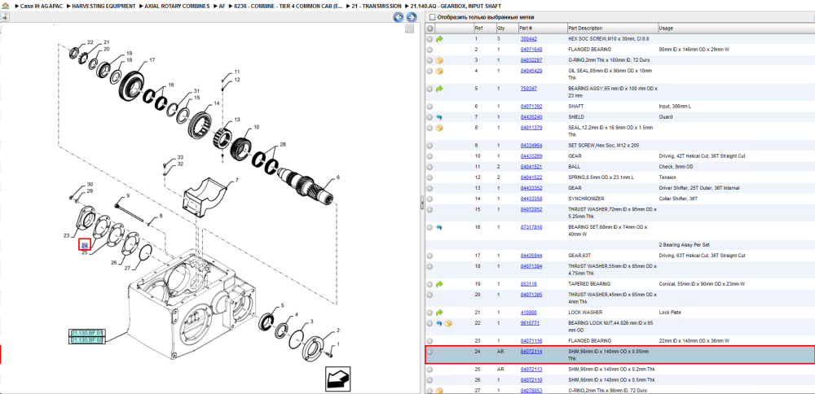Sort by the 'Qty' column header
Screen dimensions: 815x394
coord(507,28)
